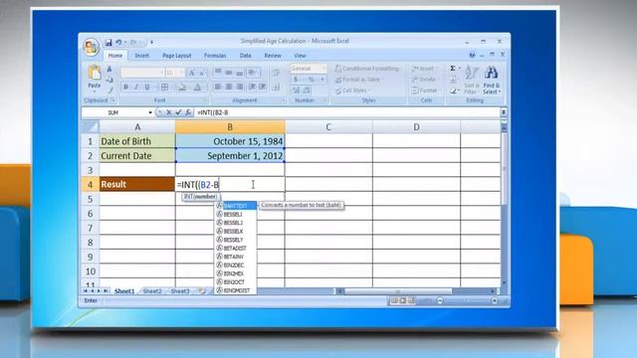Image resolution: width=637 pixels, height=358 pixels.
Task: Toggle Underline formatting button
Action: (147, 87)
